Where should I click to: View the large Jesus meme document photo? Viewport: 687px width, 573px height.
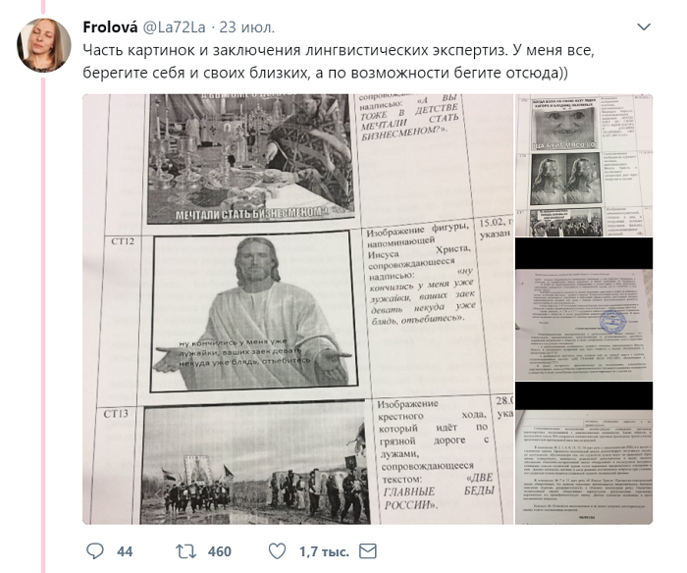[x=298, y=309]
